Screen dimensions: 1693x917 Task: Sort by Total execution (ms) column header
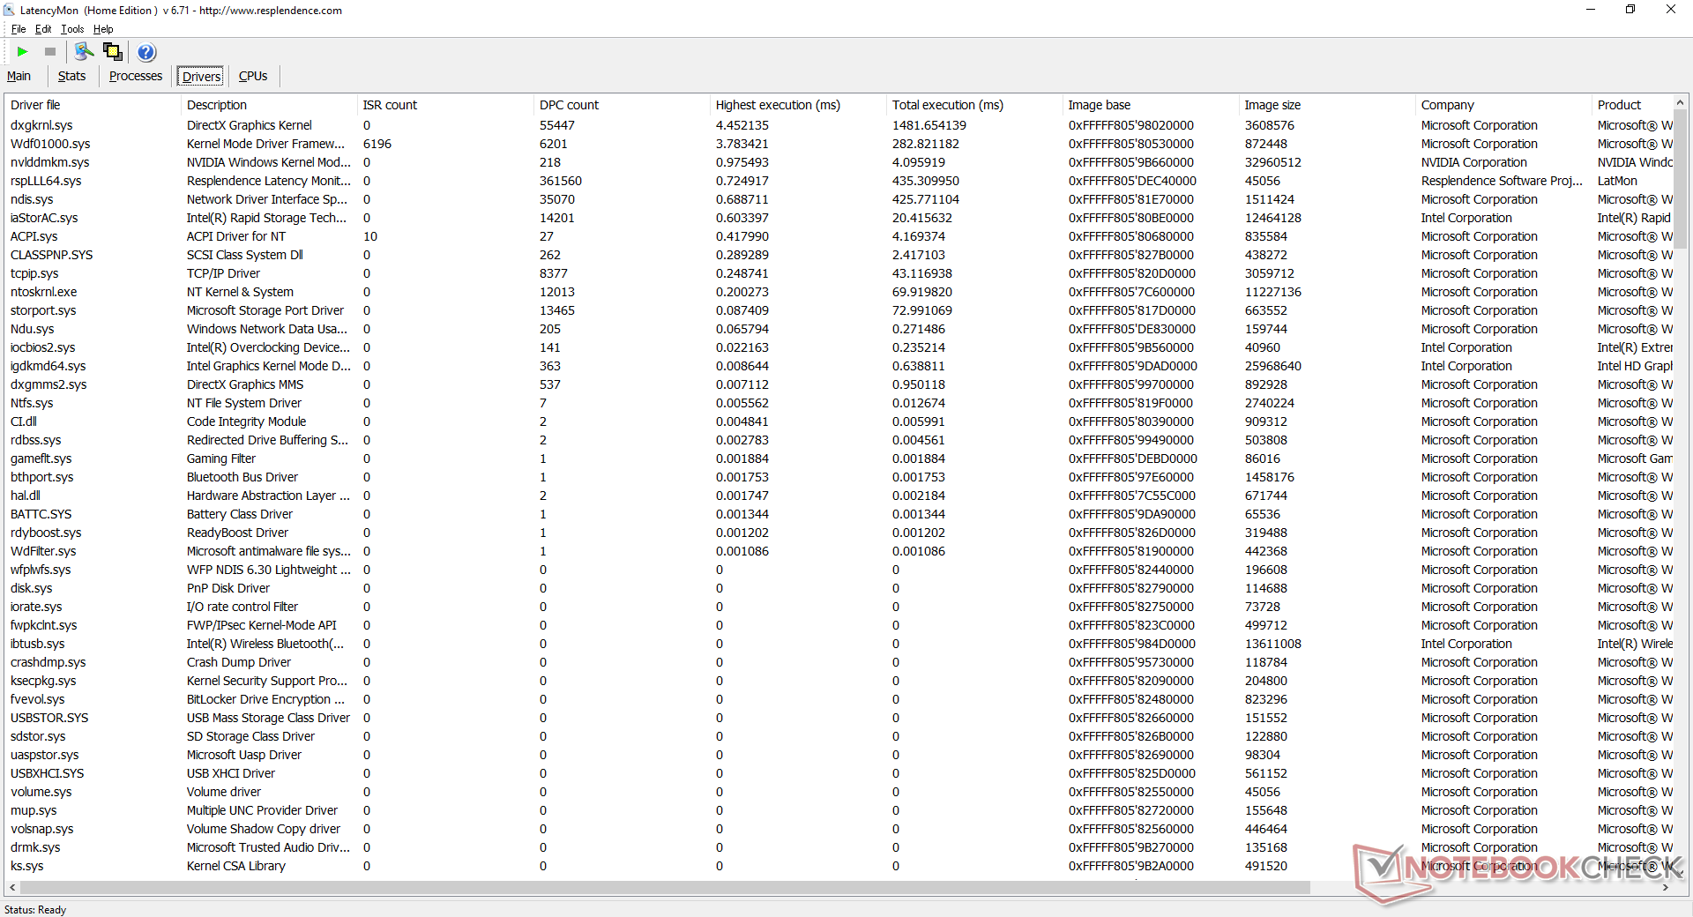[x=974, y=105]
